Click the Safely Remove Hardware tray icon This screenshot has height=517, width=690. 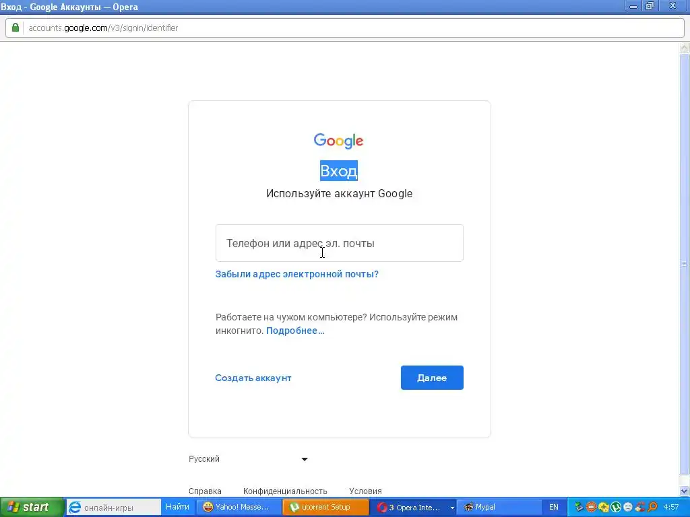click(x=579, y=508)
